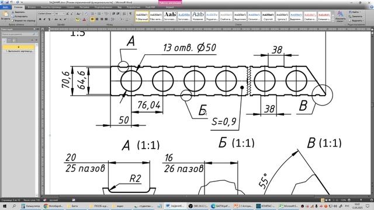The image size is (374, 210).
Task: Switch to Microsoft Excel on taskbar
Action: pyautogui.click(x=288, y=206)
